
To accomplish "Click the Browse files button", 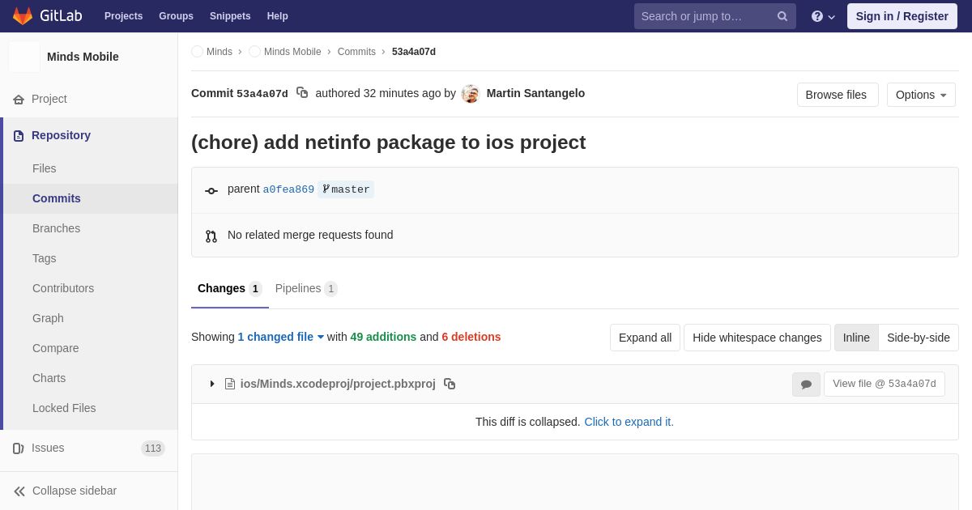I will (837, 95).
